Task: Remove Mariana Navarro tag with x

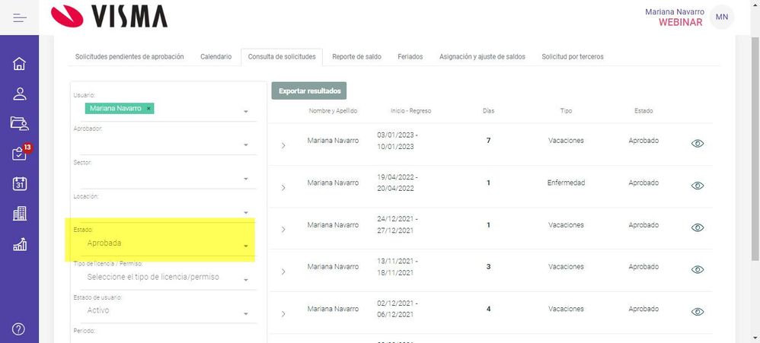Action: pos(148,108)
